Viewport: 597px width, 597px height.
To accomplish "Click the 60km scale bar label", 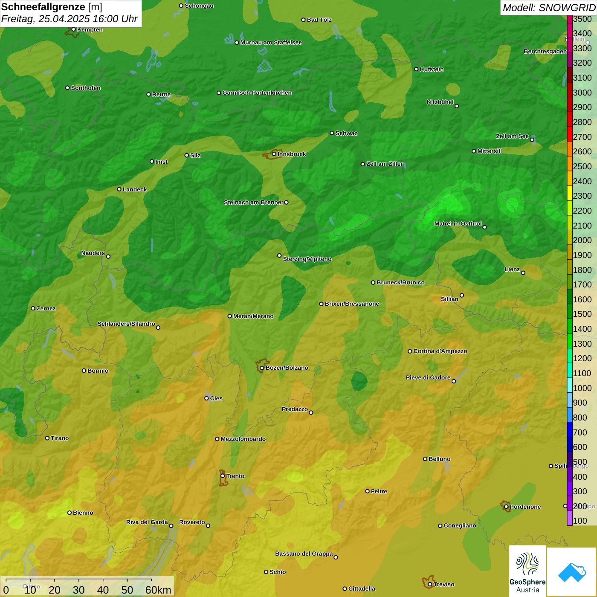I will pyautogui.click(x=158, y=590).
